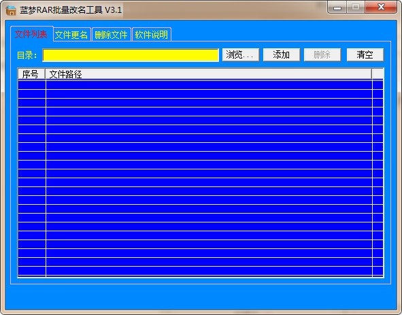Open the 文件更名 tab

(71, 35)
